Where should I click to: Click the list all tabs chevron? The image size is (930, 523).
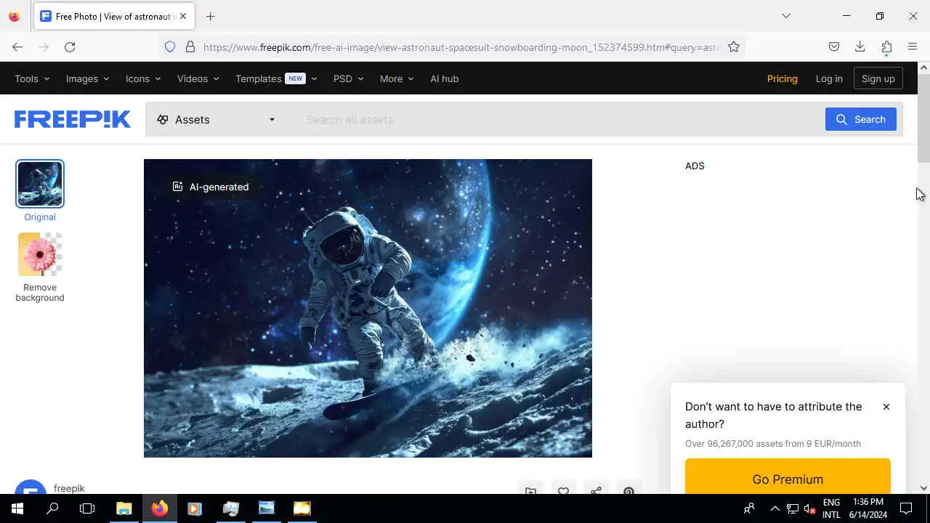pos(785,16)
